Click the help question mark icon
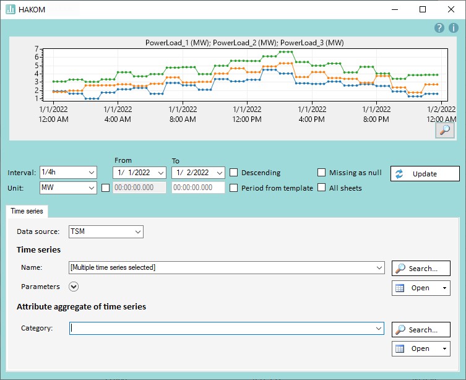This screenshot has height=380, width=466. pos(439,28)
